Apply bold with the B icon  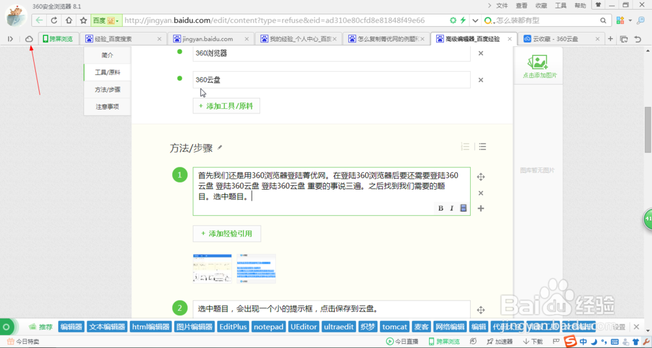(441, 209)
